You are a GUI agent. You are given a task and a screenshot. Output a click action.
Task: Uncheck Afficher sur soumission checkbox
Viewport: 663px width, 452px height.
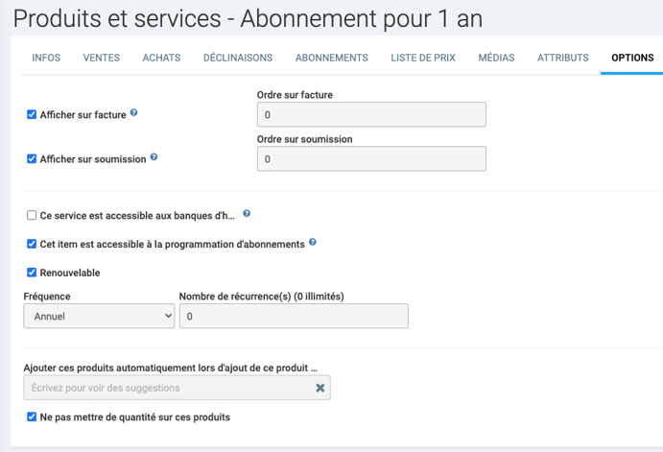(32, 159)
